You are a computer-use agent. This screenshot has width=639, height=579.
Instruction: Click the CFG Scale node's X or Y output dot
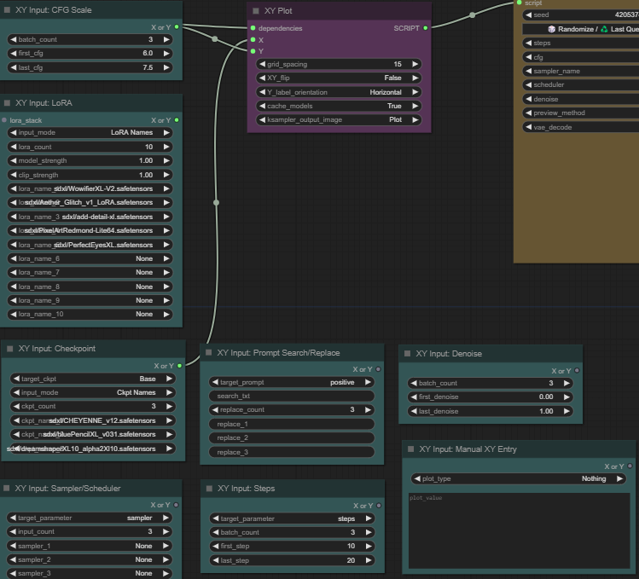[177, 27]
